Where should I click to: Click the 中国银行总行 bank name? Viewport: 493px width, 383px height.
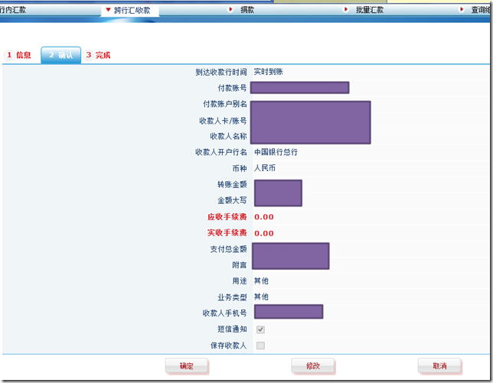point(276,152)
